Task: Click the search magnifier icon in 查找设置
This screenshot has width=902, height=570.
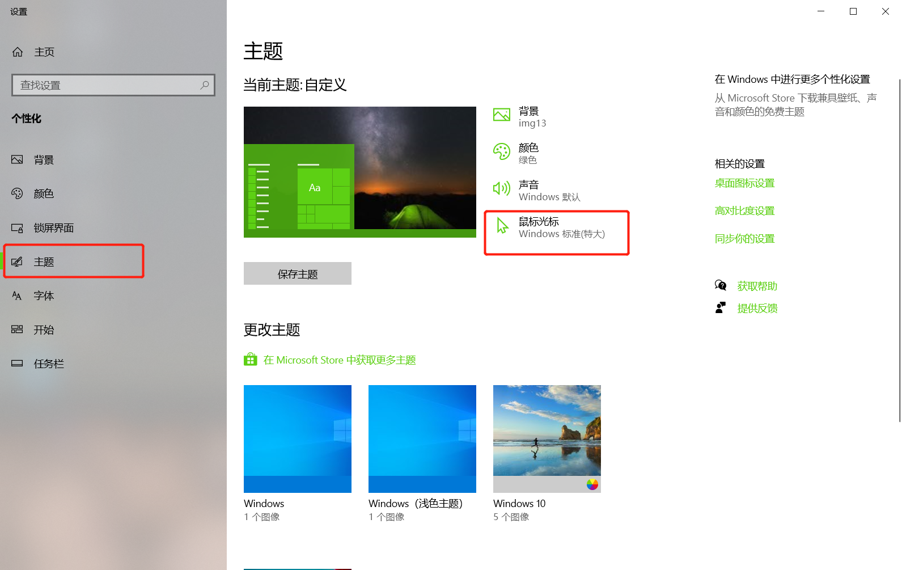Action: (205, 85)
